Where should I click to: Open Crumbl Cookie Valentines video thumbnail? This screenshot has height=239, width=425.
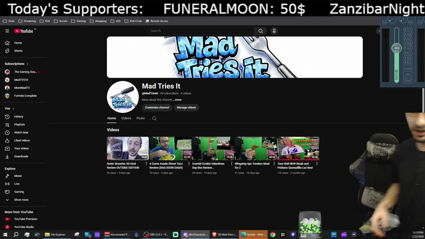pos(213,148)
